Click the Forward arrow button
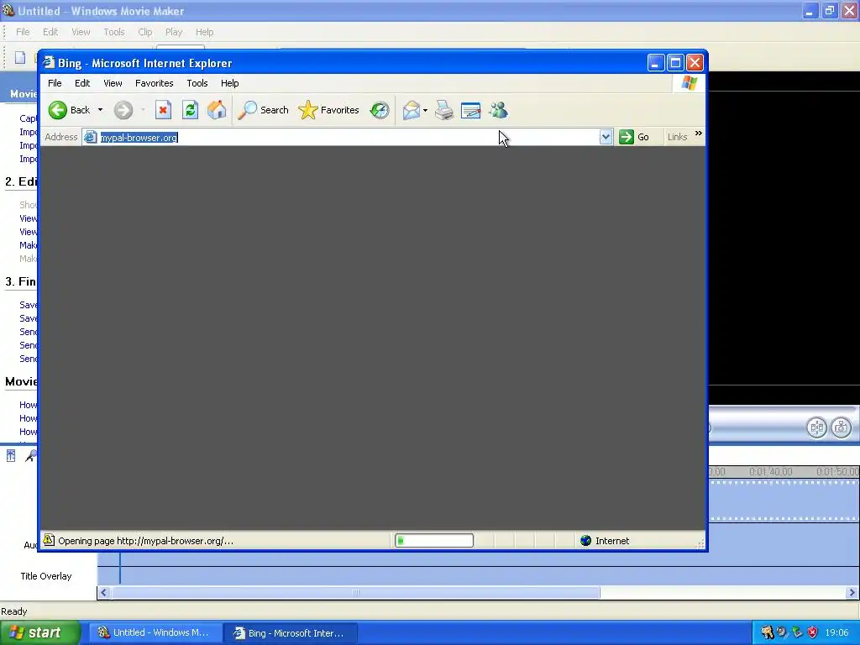Screen dimensions: 860x645 pos(123,110)
